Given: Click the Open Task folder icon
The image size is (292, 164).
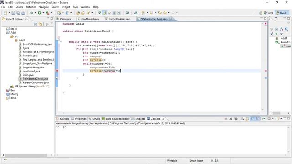Looking at the screenshot, I should coord(83,13).
